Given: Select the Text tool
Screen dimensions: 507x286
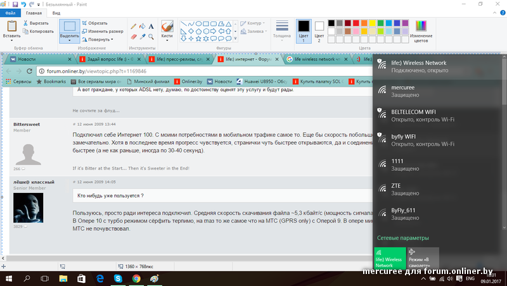Looking at the screenshot, I should tap(151, 27).
